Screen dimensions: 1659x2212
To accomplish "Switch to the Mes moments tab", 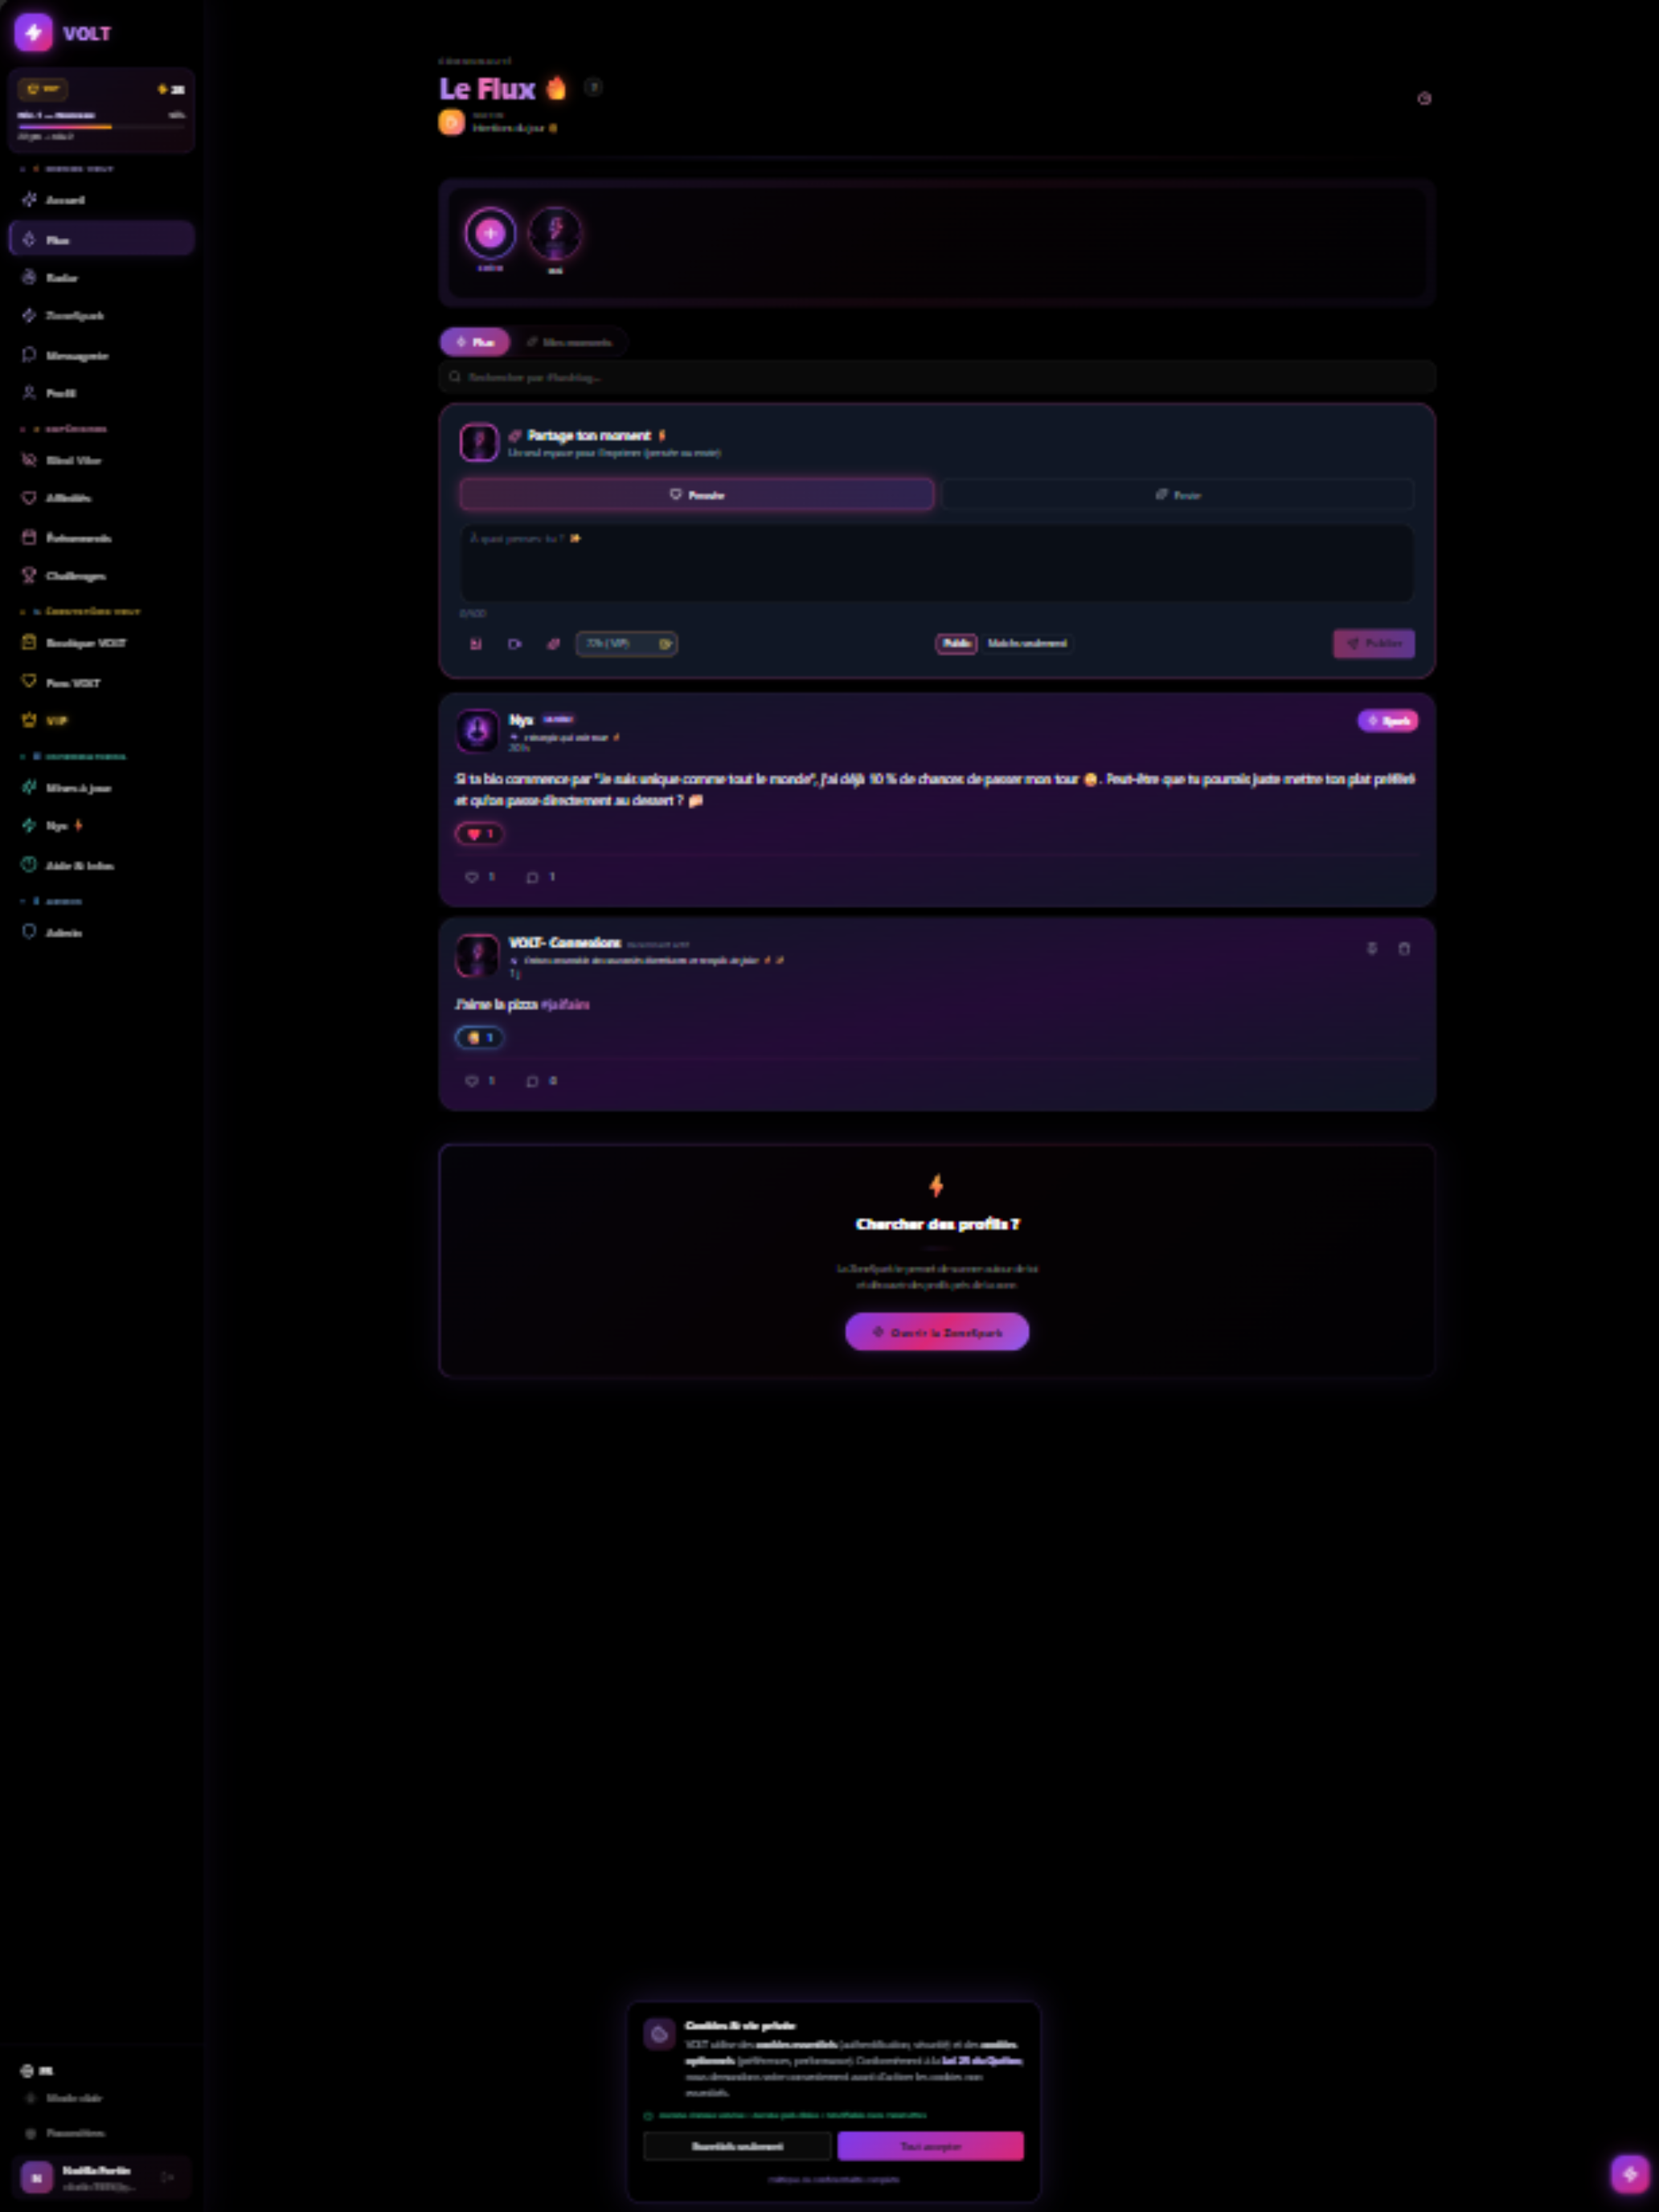I will click(570, 342).
